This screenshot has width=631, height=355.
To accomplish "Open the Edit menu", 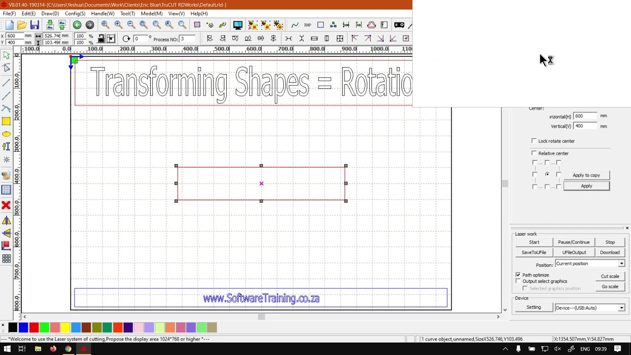I will coord(29,13).
